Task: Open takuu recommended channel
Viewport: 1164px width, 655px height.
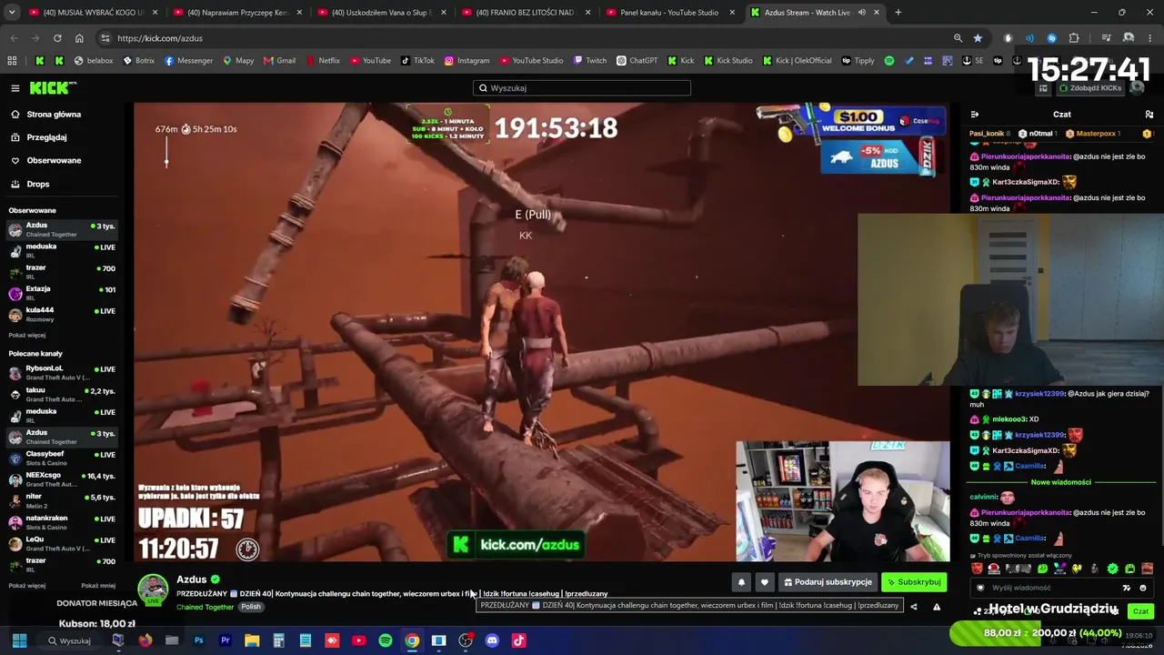Action: [62, 394]
